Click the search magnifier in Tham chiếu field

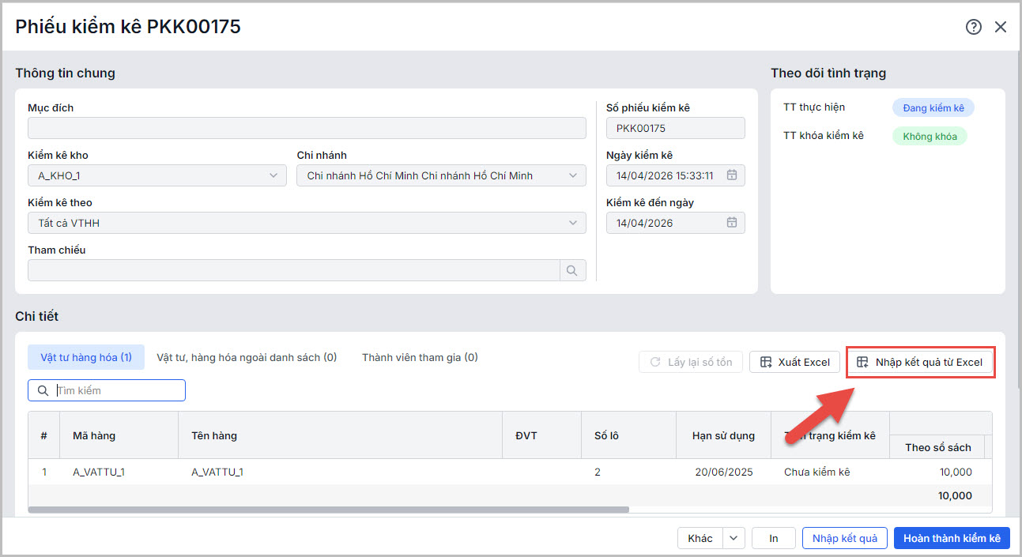[x=573, y=271]
